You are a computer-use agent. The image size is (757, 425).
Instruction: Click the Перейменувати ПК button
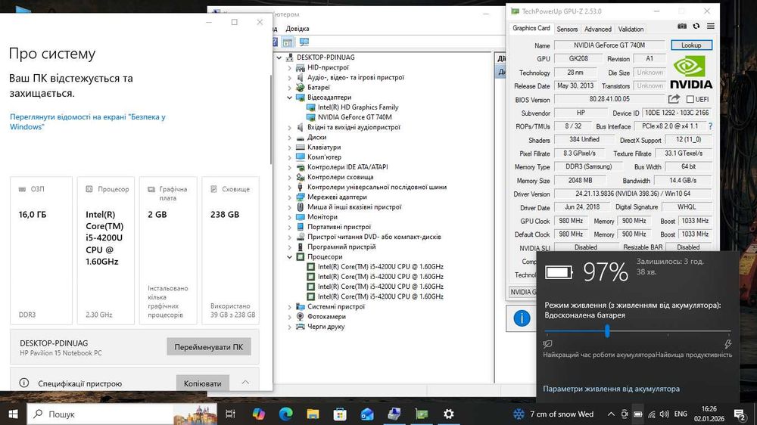pos(209,347)
